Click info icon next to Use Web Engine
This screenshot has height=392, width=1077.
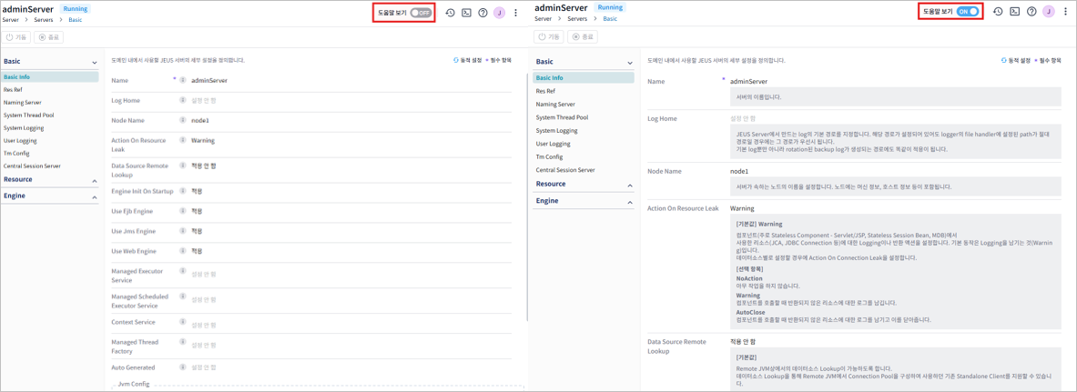pyautogui.click(x=183, y=251)
